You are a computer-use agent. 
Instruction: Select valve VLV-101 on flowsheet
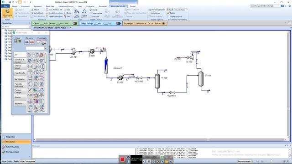pyautogui.click(x=172, y=92)
